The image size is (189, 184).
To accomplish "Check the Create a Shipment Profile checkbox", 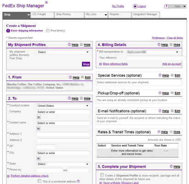I will click(x=102, y=175).
